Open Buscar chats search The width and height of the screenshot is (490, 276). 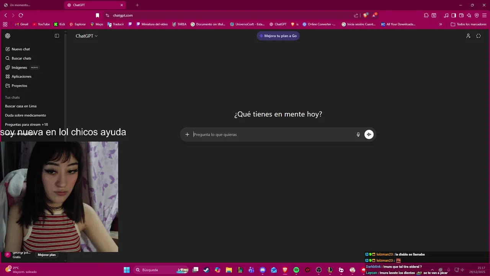[18, 58]
